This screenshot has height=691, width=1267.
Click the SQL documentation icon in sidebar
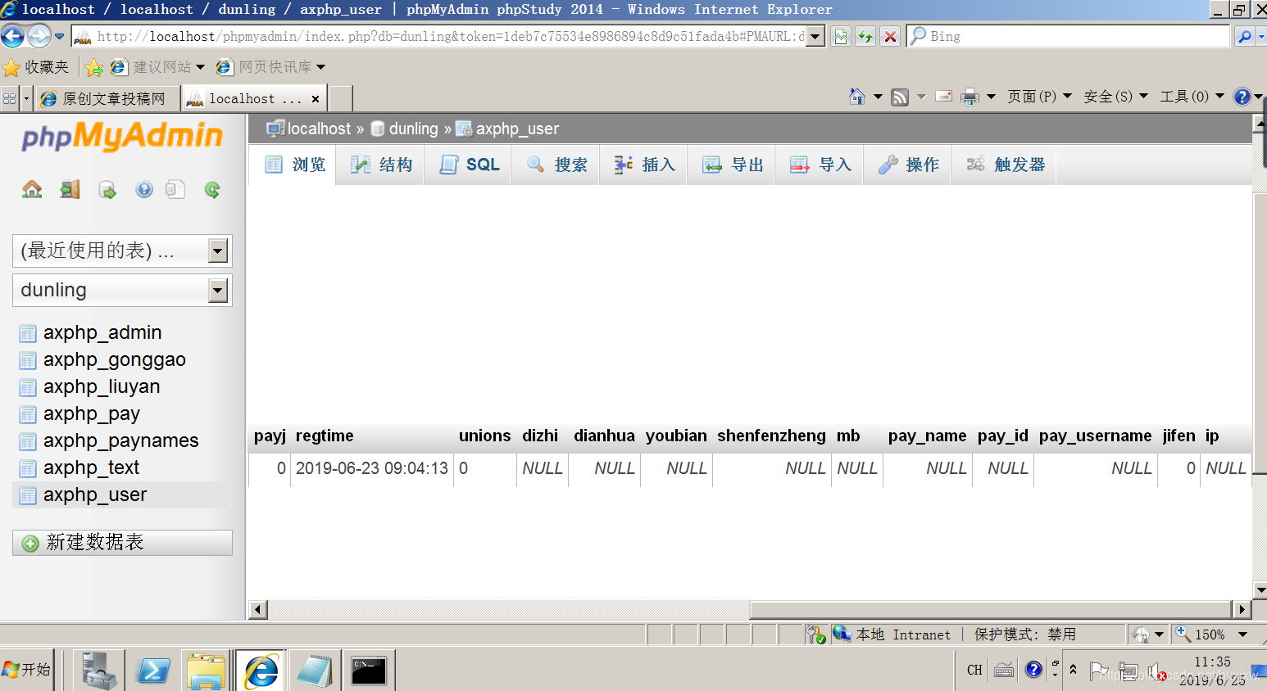175,190
